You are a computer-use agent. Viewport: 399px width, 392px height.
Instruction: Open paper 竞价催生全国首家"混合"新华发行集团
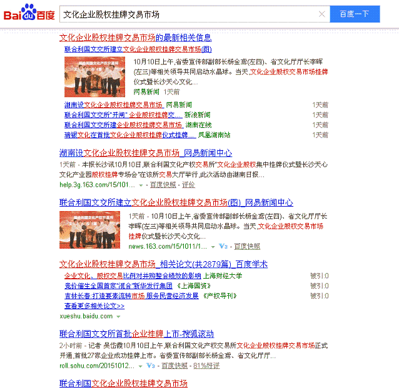pyautogui.click(x=118, y=286)
